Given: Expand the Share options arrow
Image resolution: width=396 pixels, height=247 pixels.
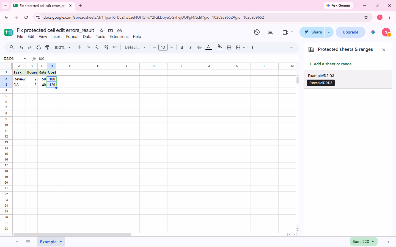Looking at the screenshot, I should (329, 32).
